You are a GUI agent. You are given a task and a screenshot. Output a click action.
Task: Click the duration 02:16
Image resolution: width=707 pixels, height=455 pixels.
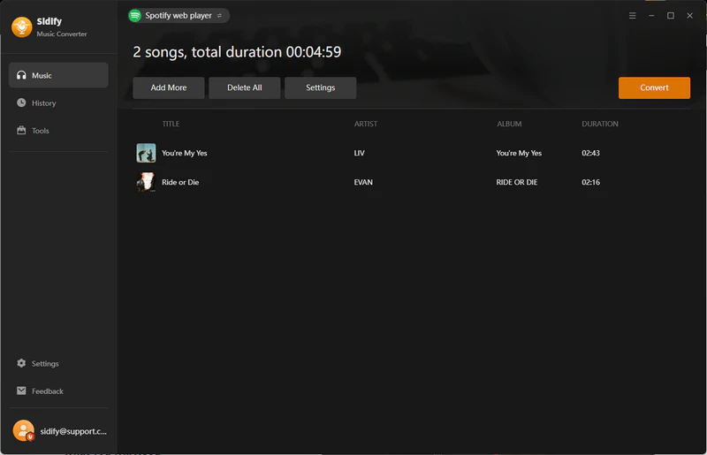coord(590,182)
